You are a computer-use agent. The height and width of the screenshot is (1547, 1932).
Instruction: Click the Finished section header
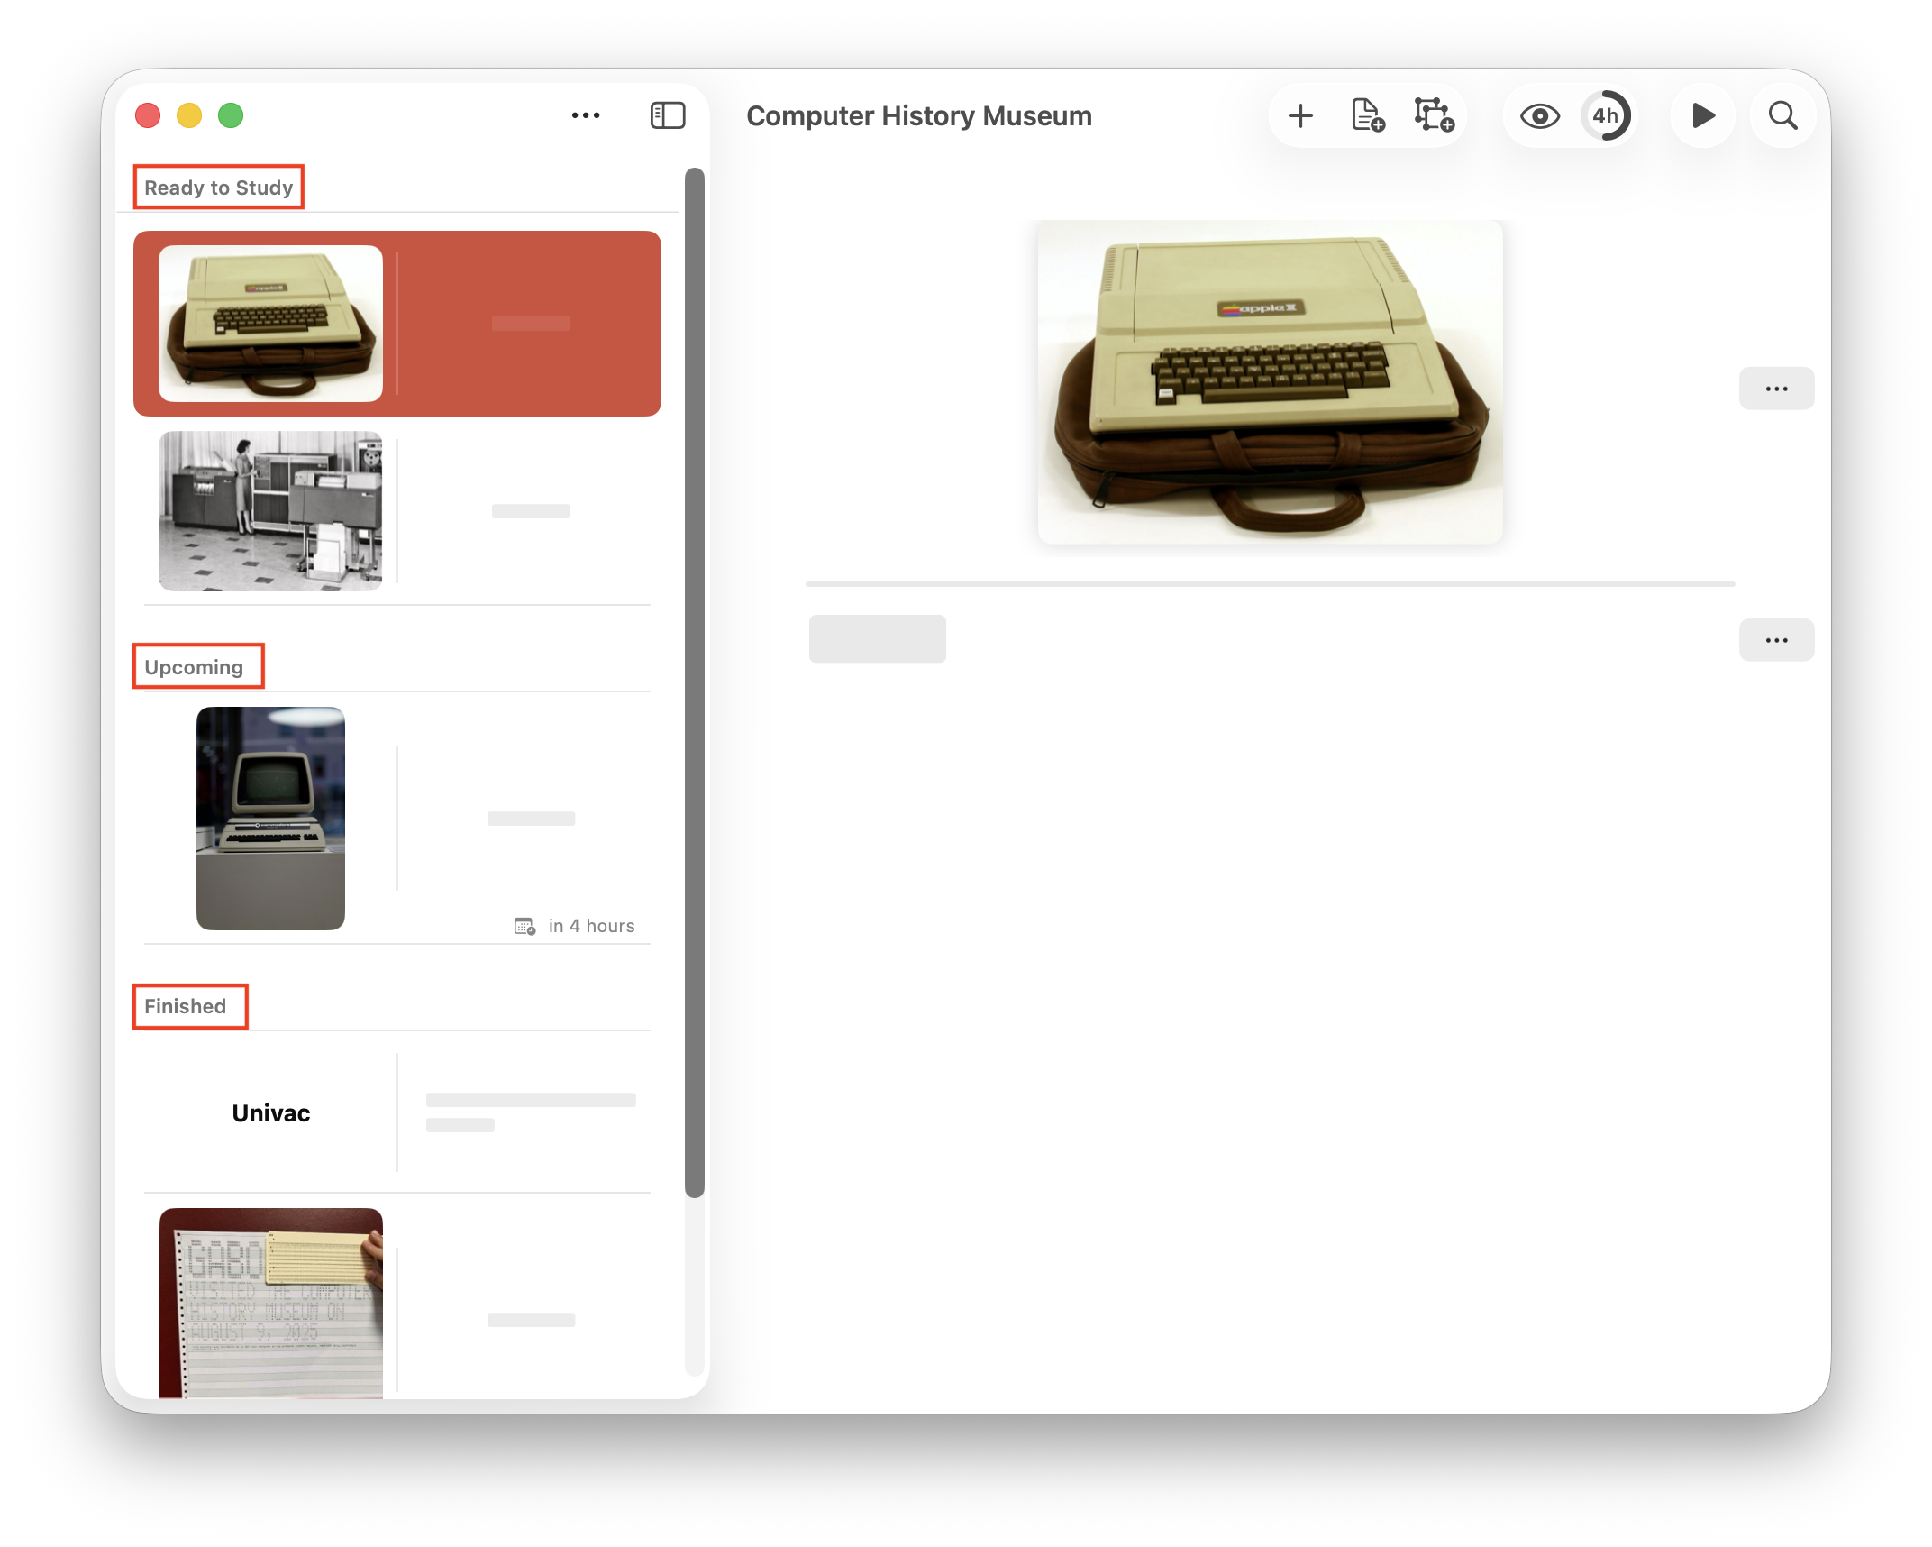click(187, 1006)
